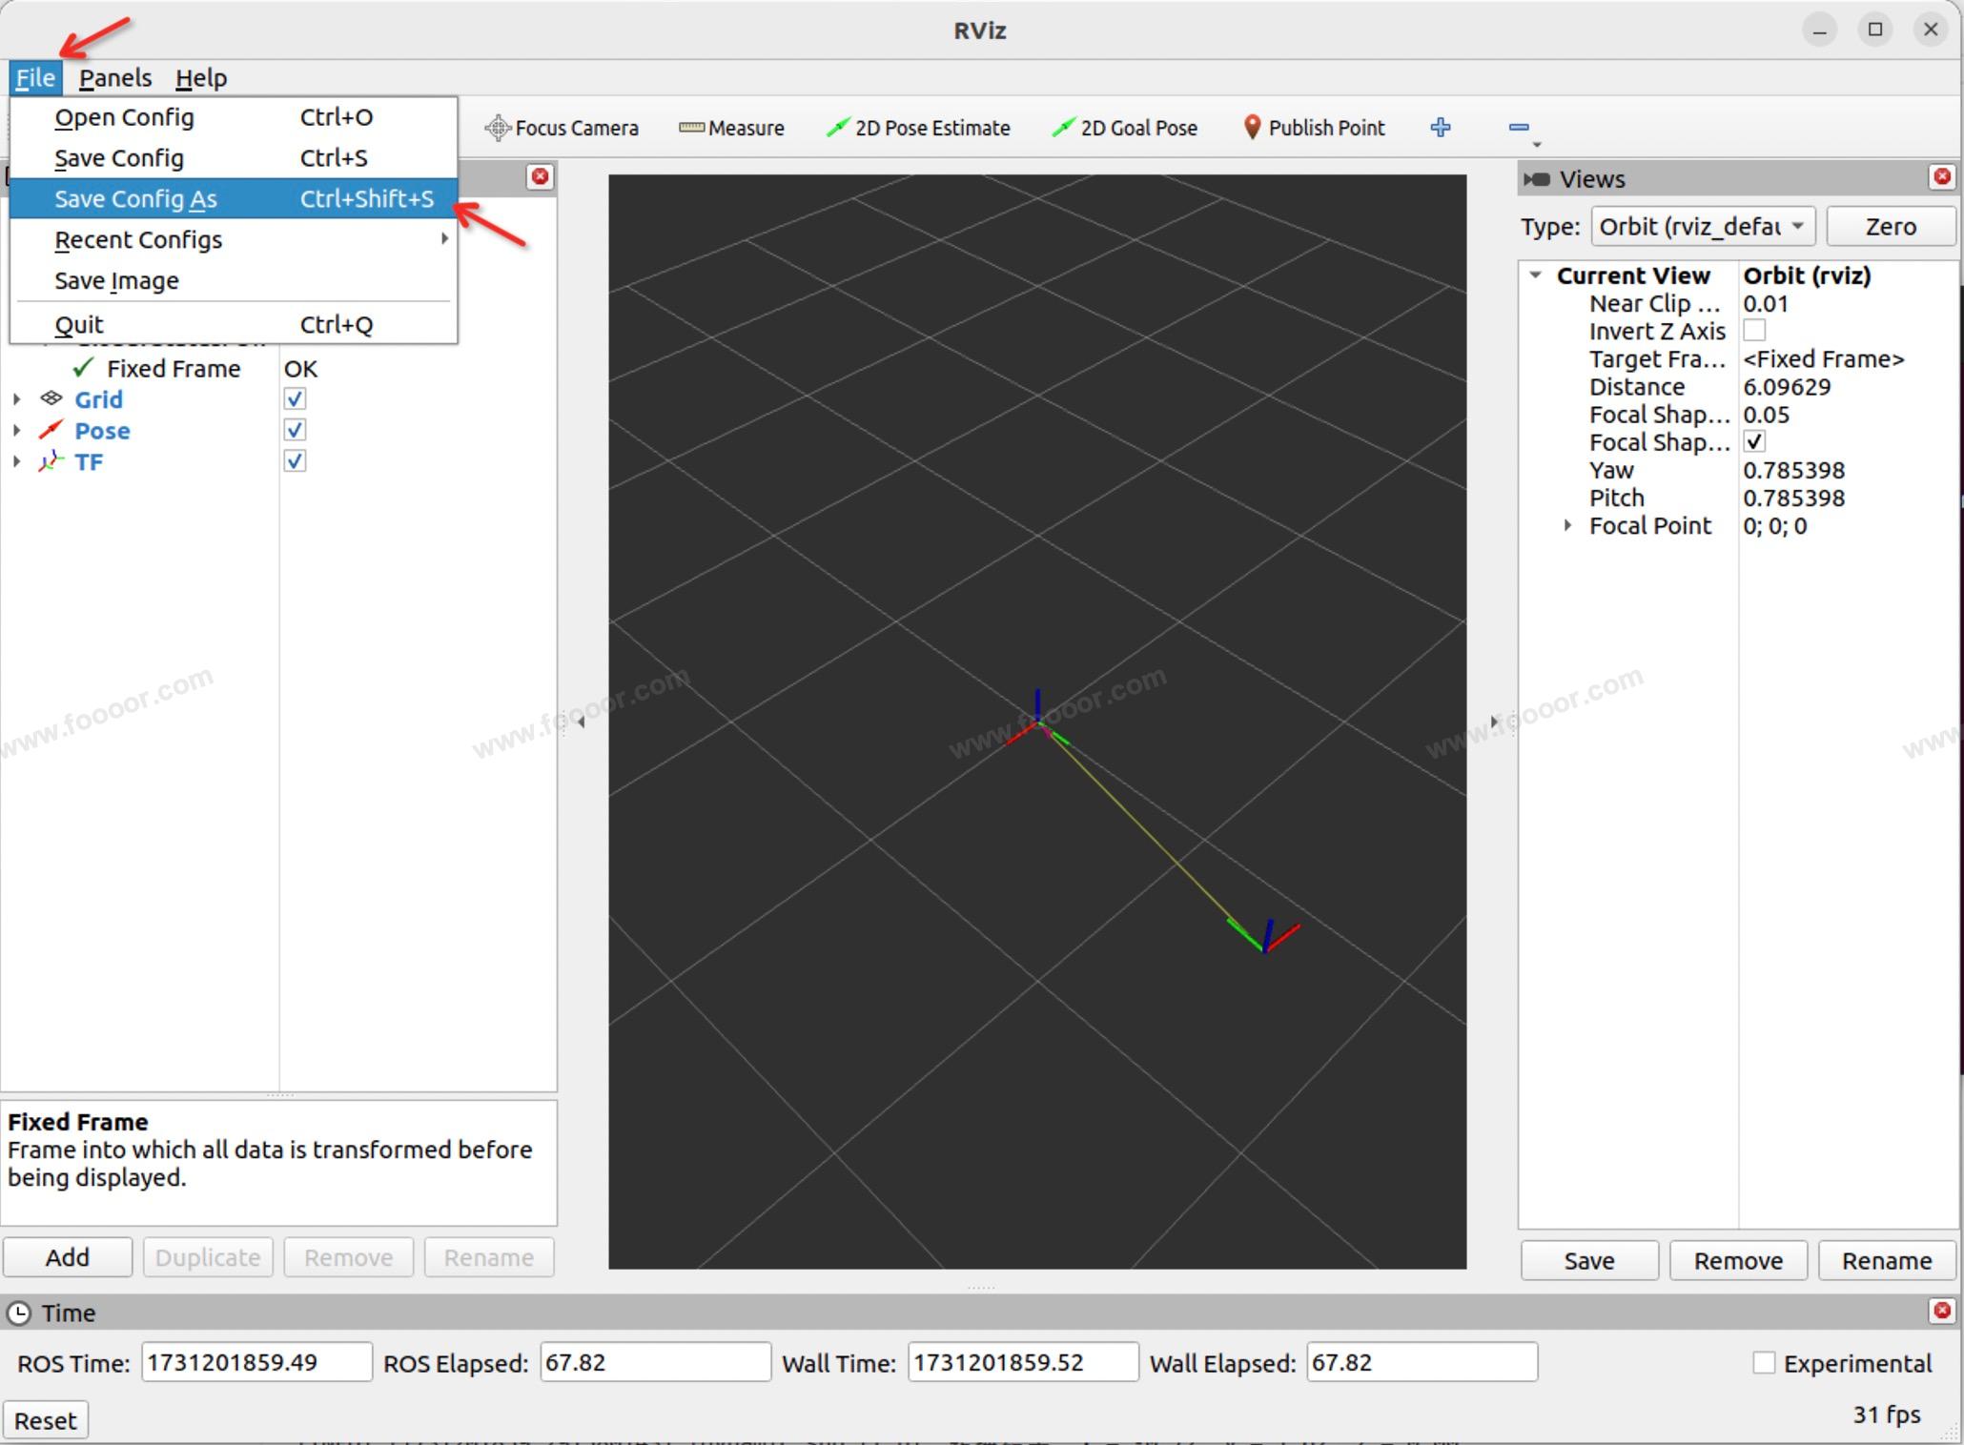This screenshot has width=1964, height=1445.
Task: Select the Publish Point pin tool
Action: tap(1252, 128)
